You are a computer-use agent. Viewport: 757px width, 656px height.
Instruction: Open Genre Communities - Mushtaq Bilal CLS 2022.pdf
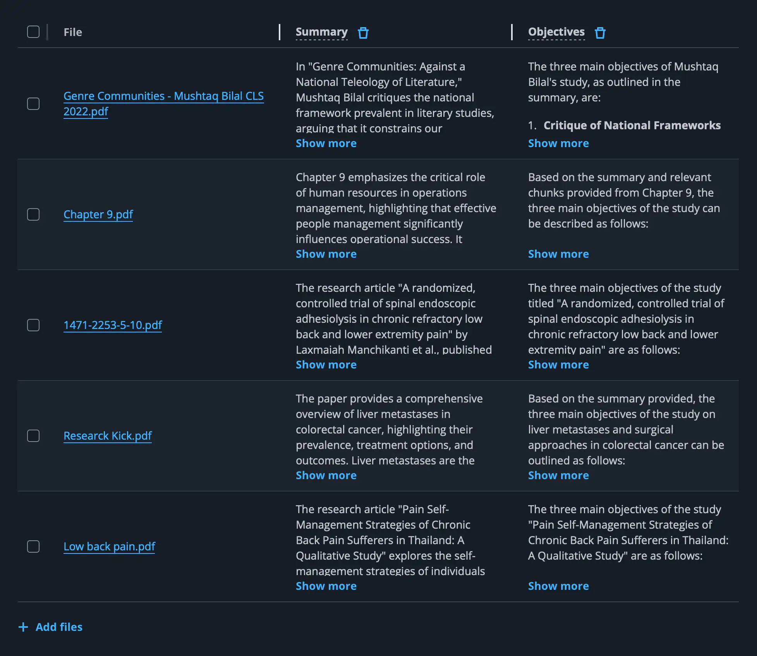click(163, 104)
